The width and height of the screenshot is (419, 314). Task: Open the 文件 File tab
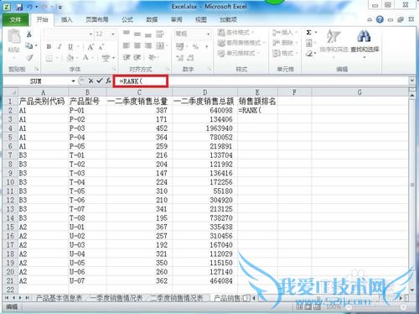click(15, 19)
